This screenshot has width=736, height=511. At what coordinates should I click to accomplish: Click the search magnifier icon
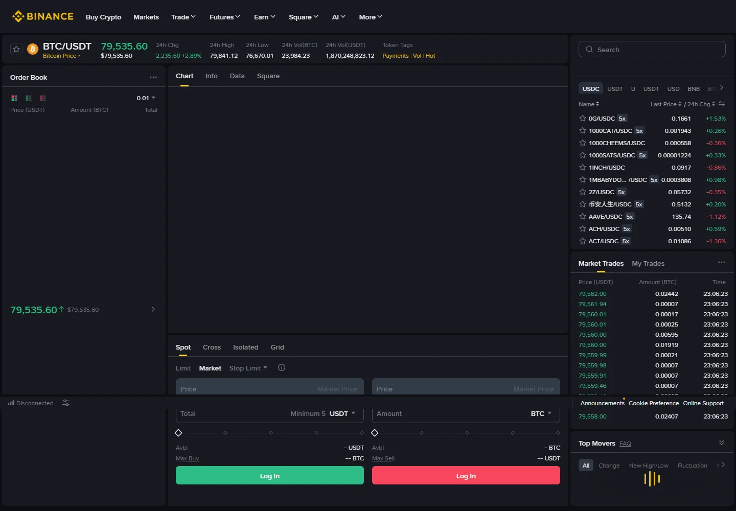[589, 49]
